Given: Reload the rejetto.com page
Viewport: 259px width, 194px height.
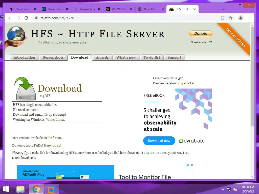Looking at the screenshot, I should (26, 18).
